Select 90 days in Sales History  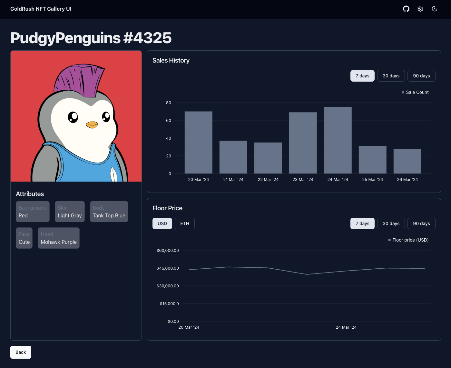[421, 76]
